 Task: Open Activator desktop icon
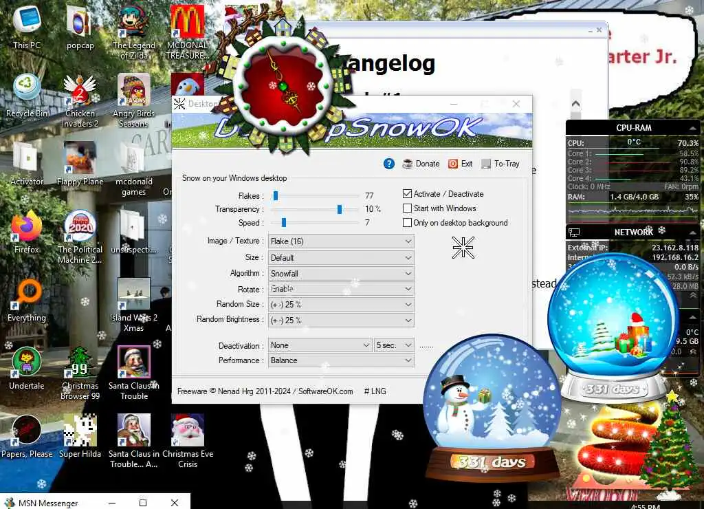[x=27, y=164]
